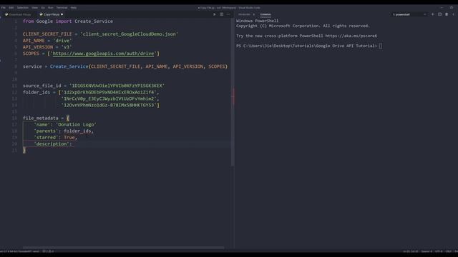The image size is (458, 257).
Task: Open the Terminal menu
Action: pos(62,8)
